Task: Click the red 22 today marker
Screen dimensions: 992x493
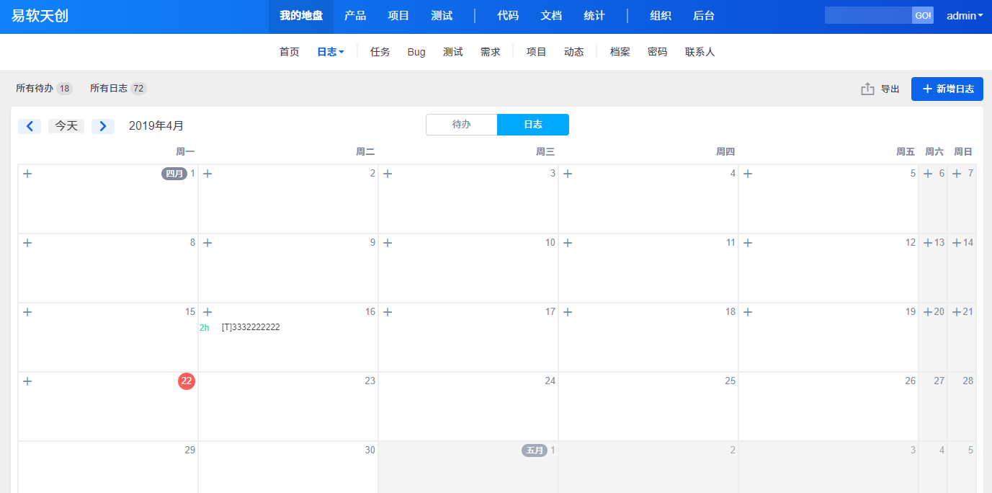Action: tap(187, 381)
